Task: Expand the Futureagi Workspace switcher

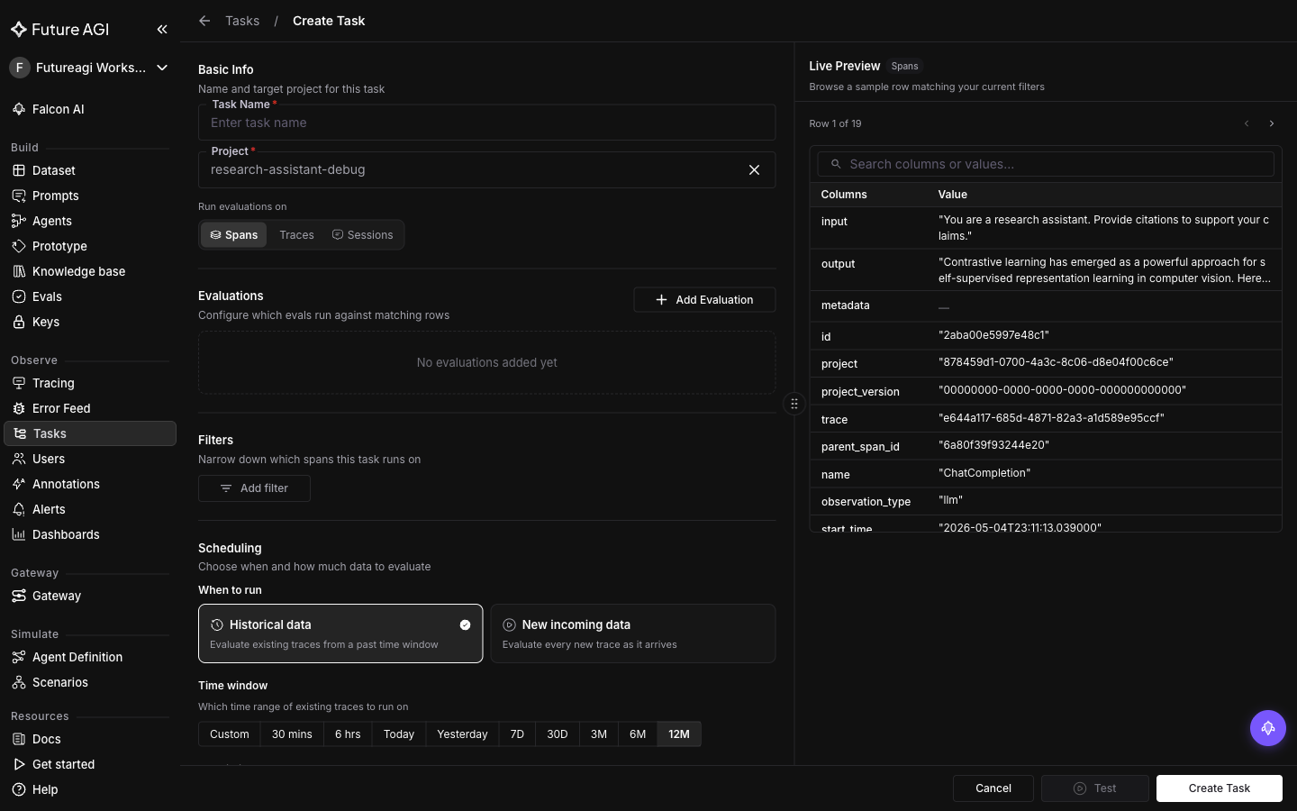Action: (89, 68)
